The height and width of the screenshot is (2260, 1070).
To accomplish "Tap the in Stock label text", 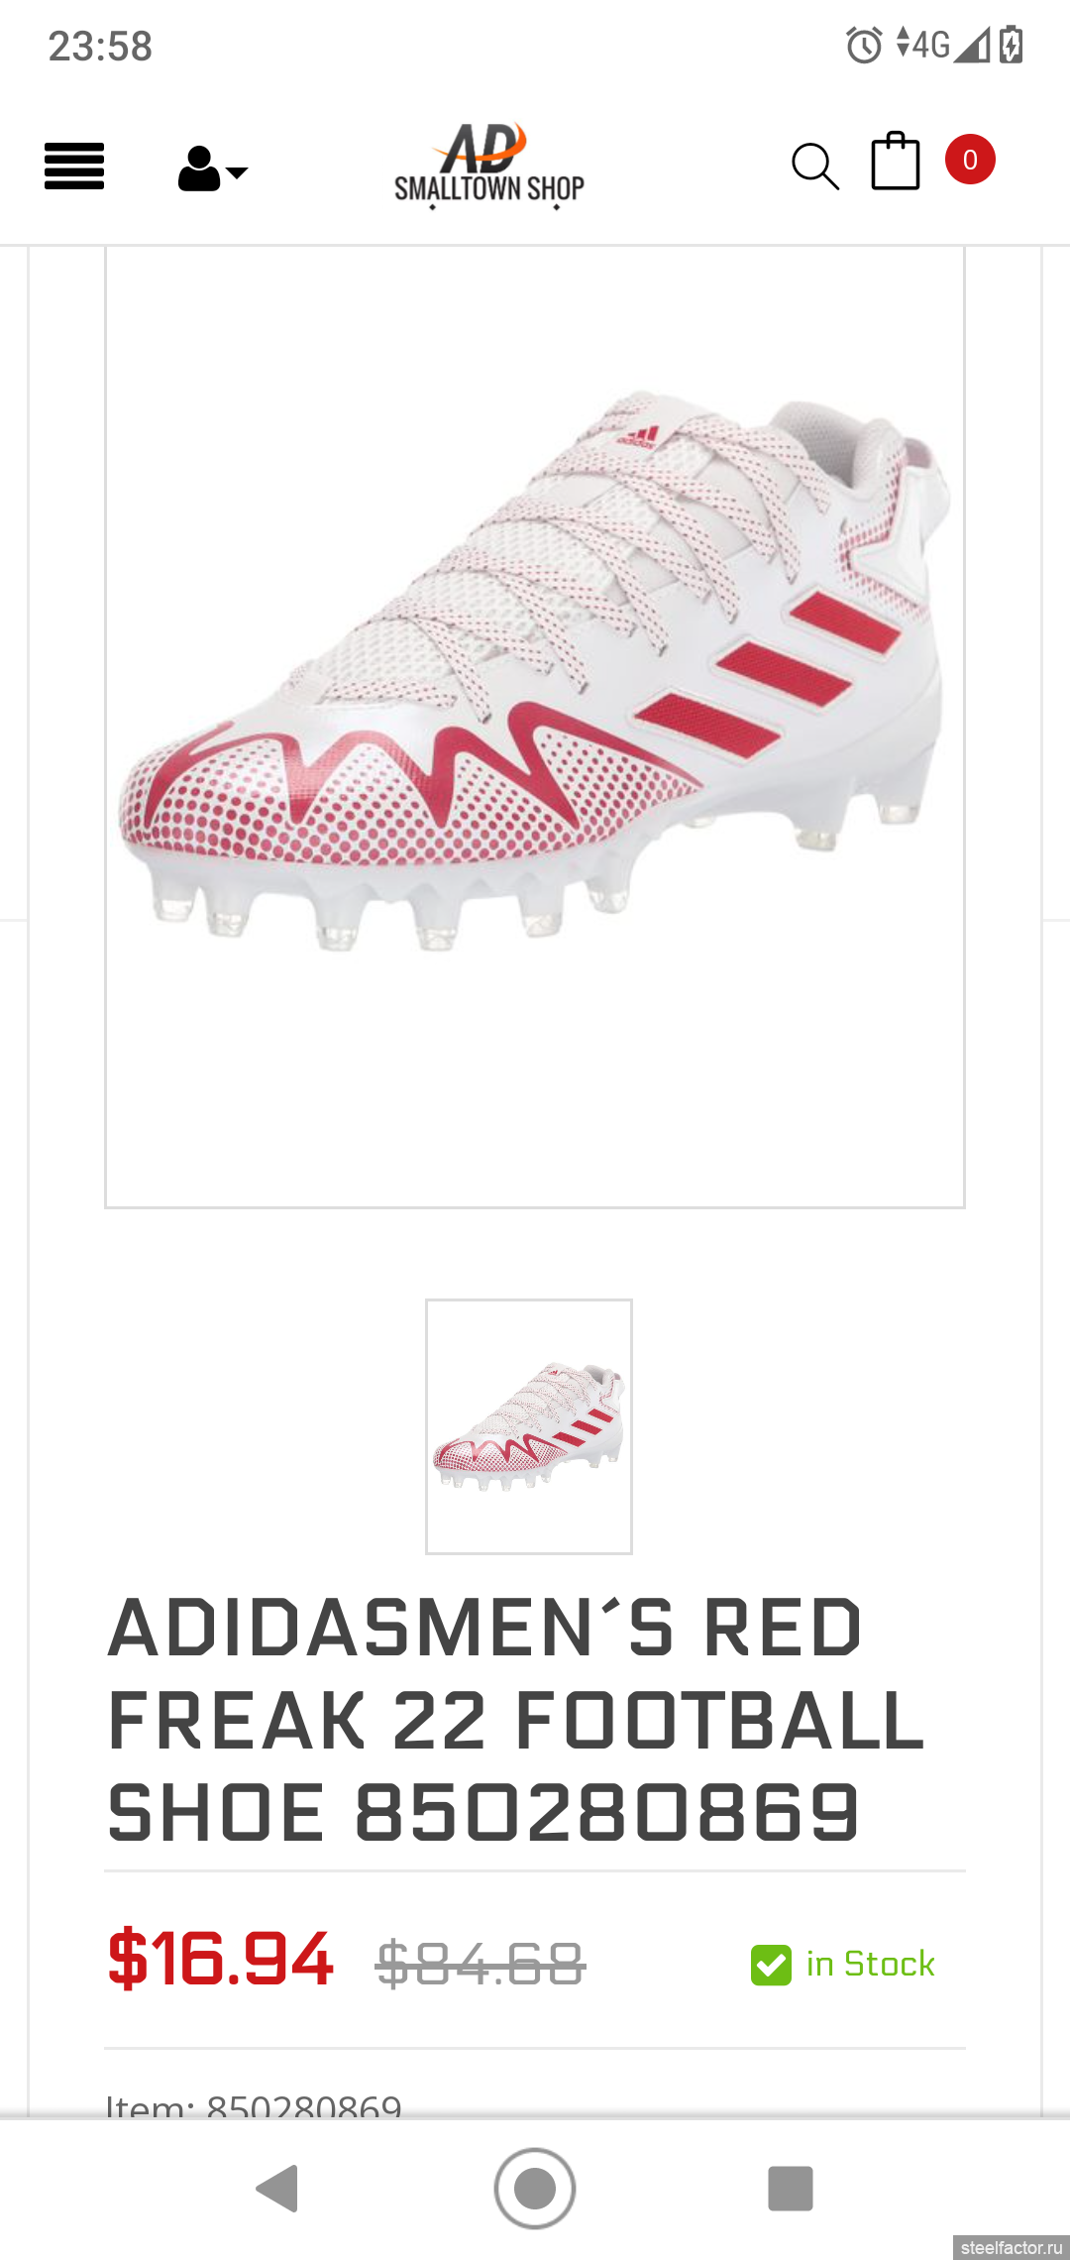I will pos(871,1964).
